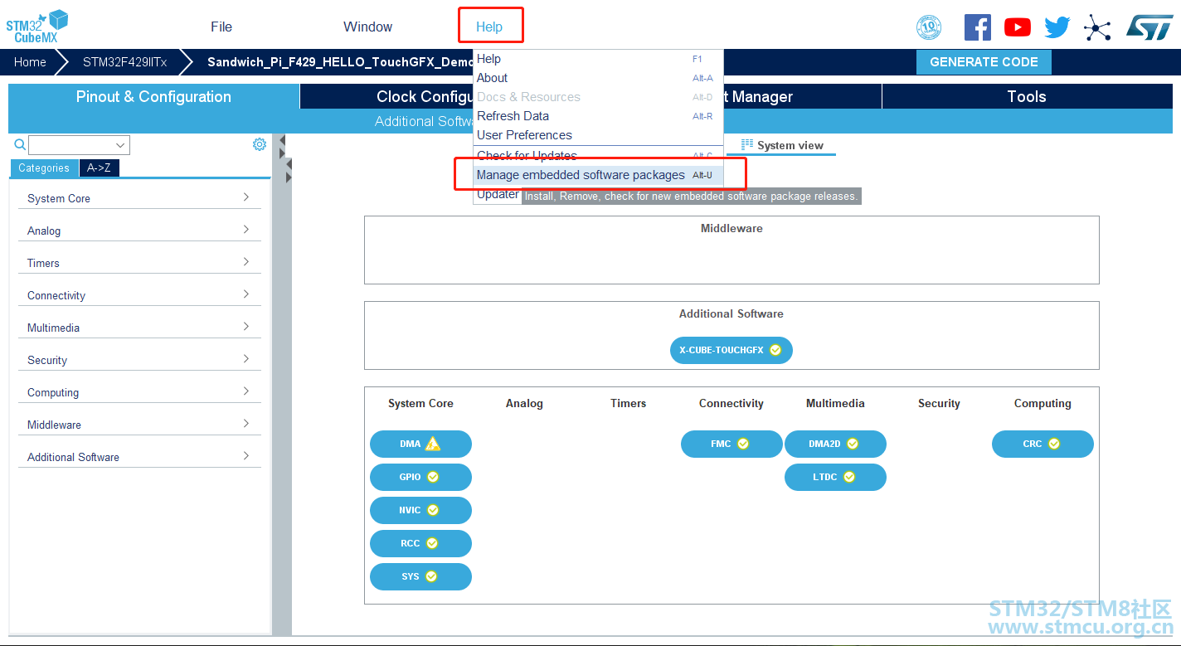Select Manage embedded software packages
The image size is (1181, 646).
point(598,175)
